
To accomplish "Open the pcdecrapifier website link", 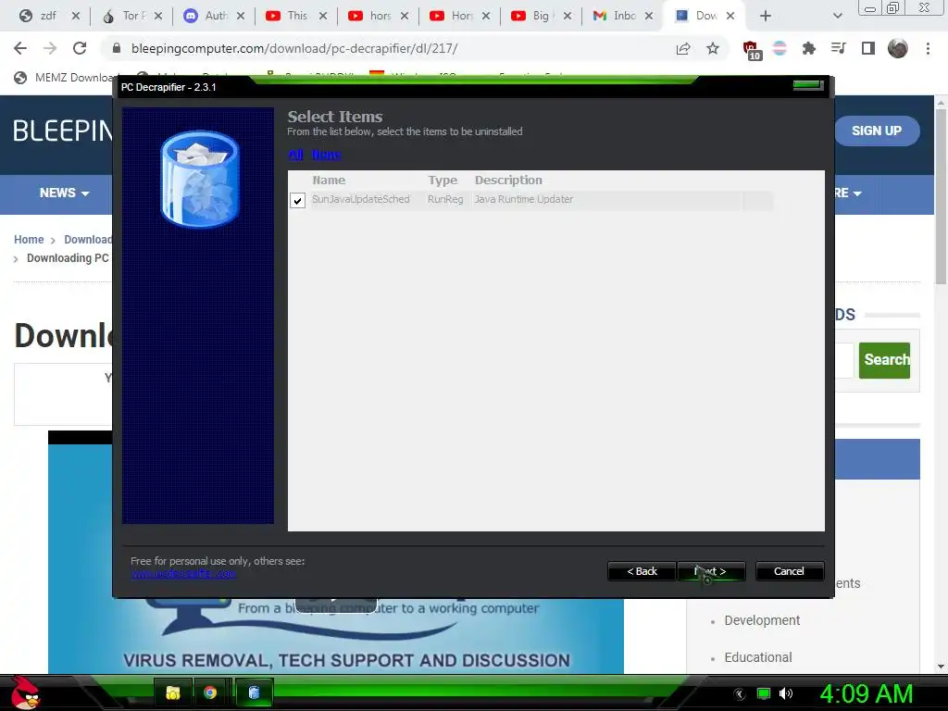I will (x=183, y=574).
